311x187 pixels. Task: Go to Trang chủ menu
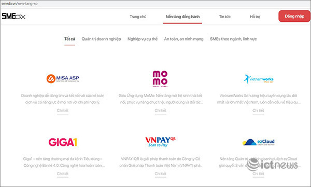[138, 17]
